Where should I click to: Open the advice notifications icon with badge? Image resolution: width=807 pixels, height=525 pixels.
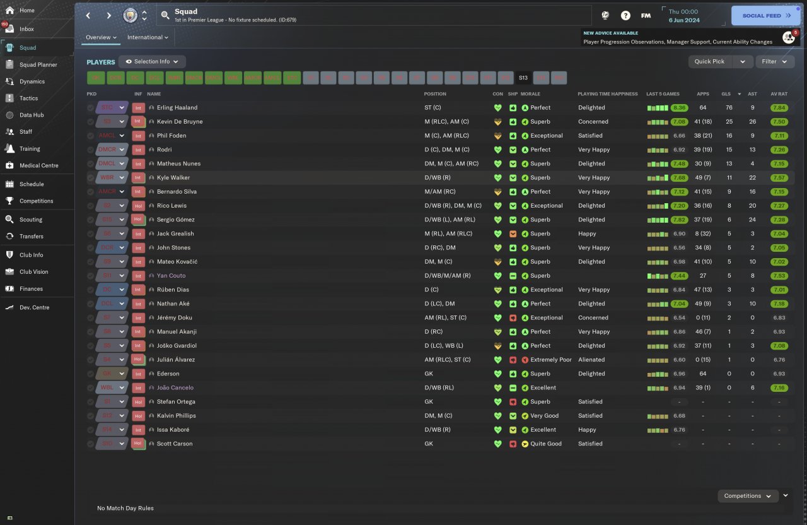point(789,37)
